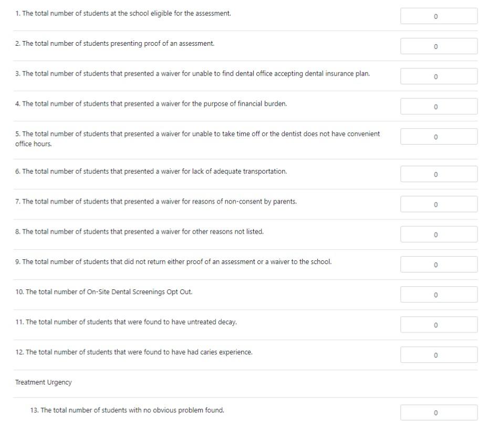Click question 5 text about convenient office hours
This screenshot has width=487, height=424.
click(x=198, y=139)
